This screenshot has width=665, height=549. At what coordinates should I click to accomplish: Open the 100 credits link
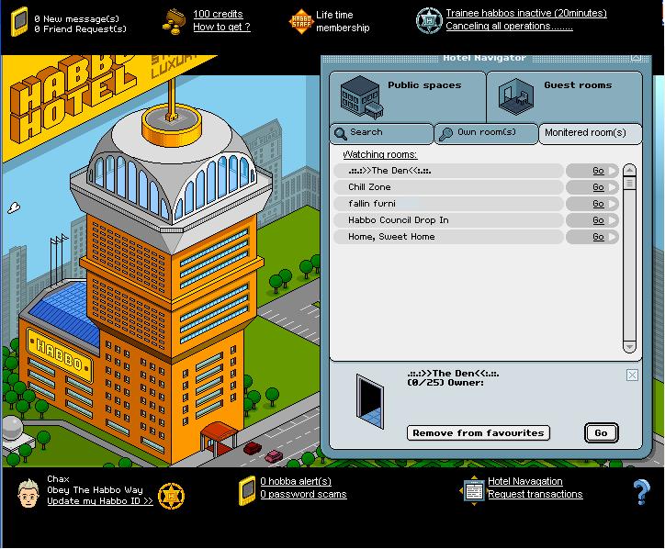pos(218,14)
